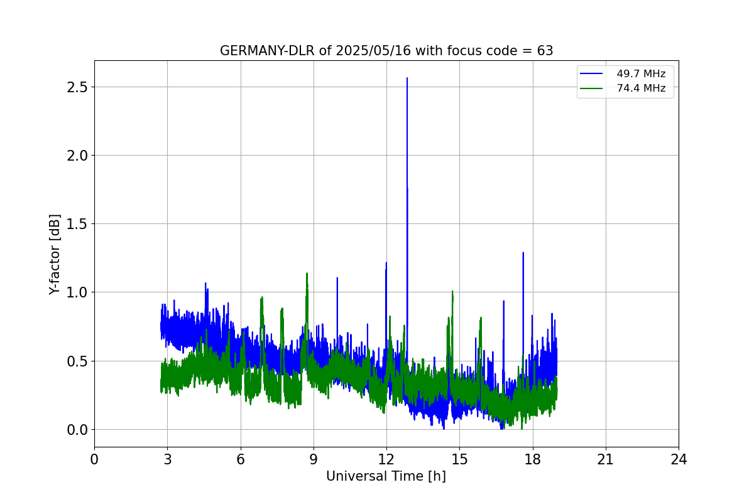Click the x-axis tick label 18

pyautogui.click(x=533, y=460)
